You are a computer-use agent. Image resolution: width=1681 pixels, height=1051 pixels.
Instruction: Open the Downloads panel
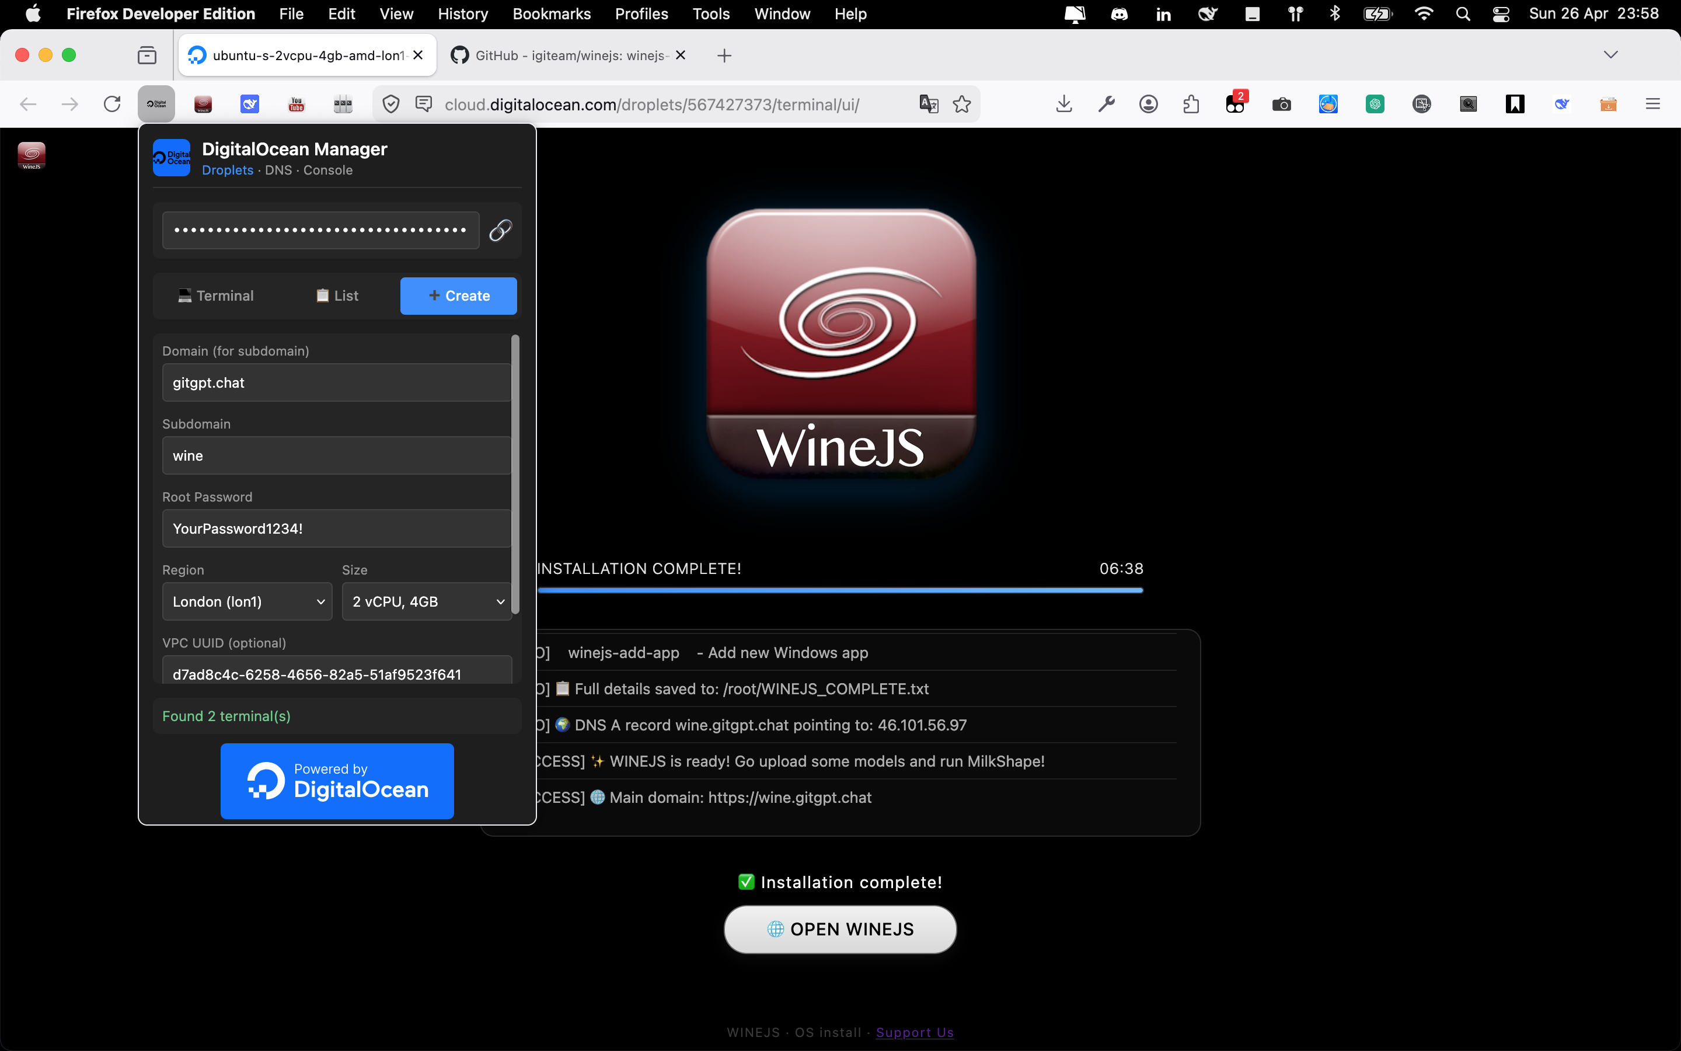pyautogui.click(x=1064, y=105)
